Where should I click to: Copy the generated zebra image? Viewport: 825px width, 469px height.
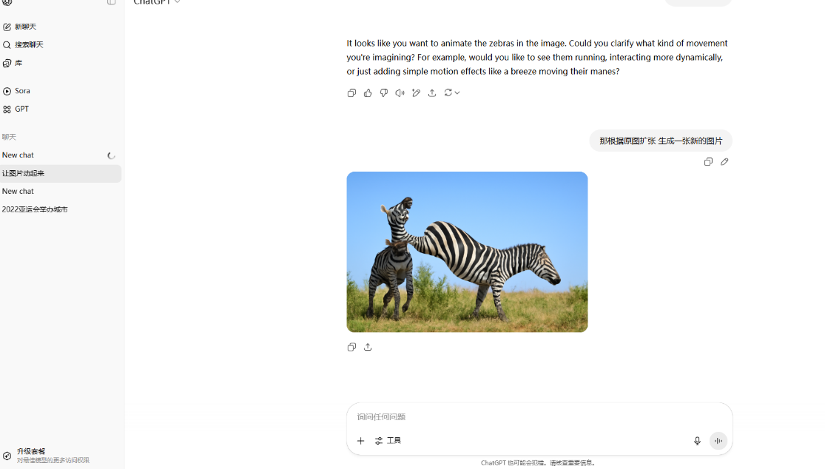(351, 347)
